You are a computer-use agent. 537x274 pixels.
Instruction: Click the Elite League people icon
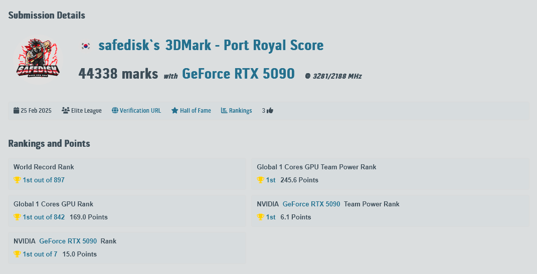tap(65, 110)
